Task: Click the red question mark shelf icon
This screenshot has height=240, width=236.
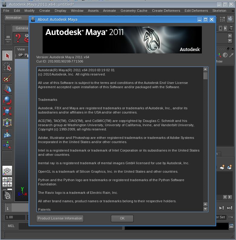Action: click(18, 38)
